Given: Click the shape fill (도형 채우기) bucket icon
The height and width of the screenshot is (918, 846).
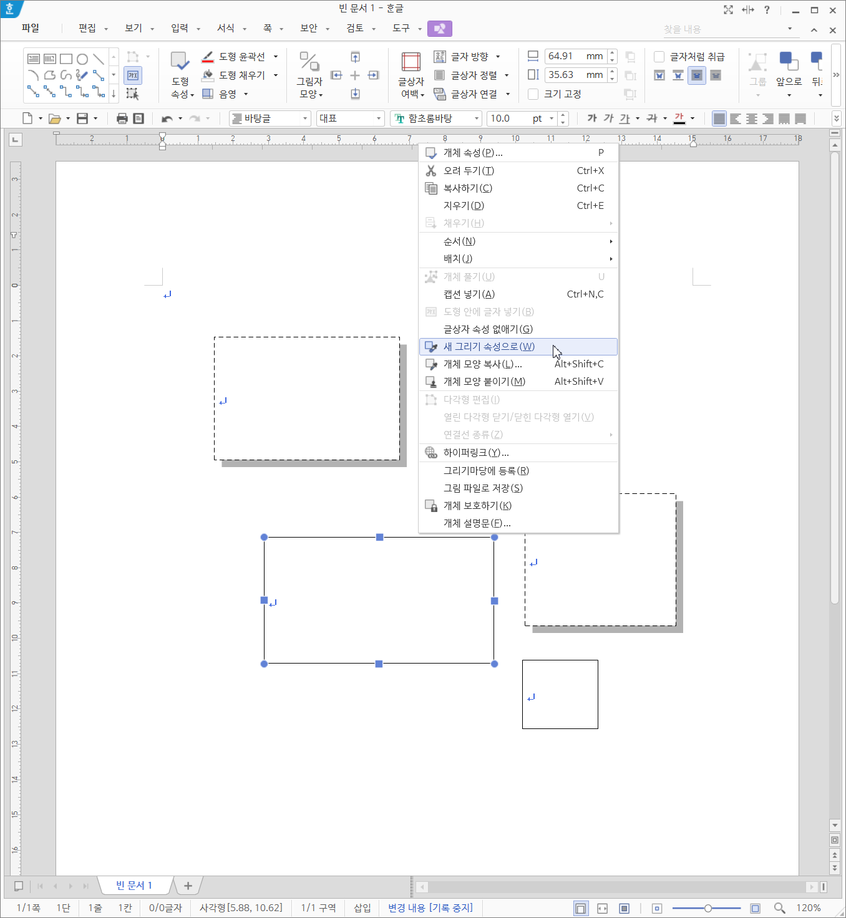Looking at the screenshot, I should pos(208,75).
